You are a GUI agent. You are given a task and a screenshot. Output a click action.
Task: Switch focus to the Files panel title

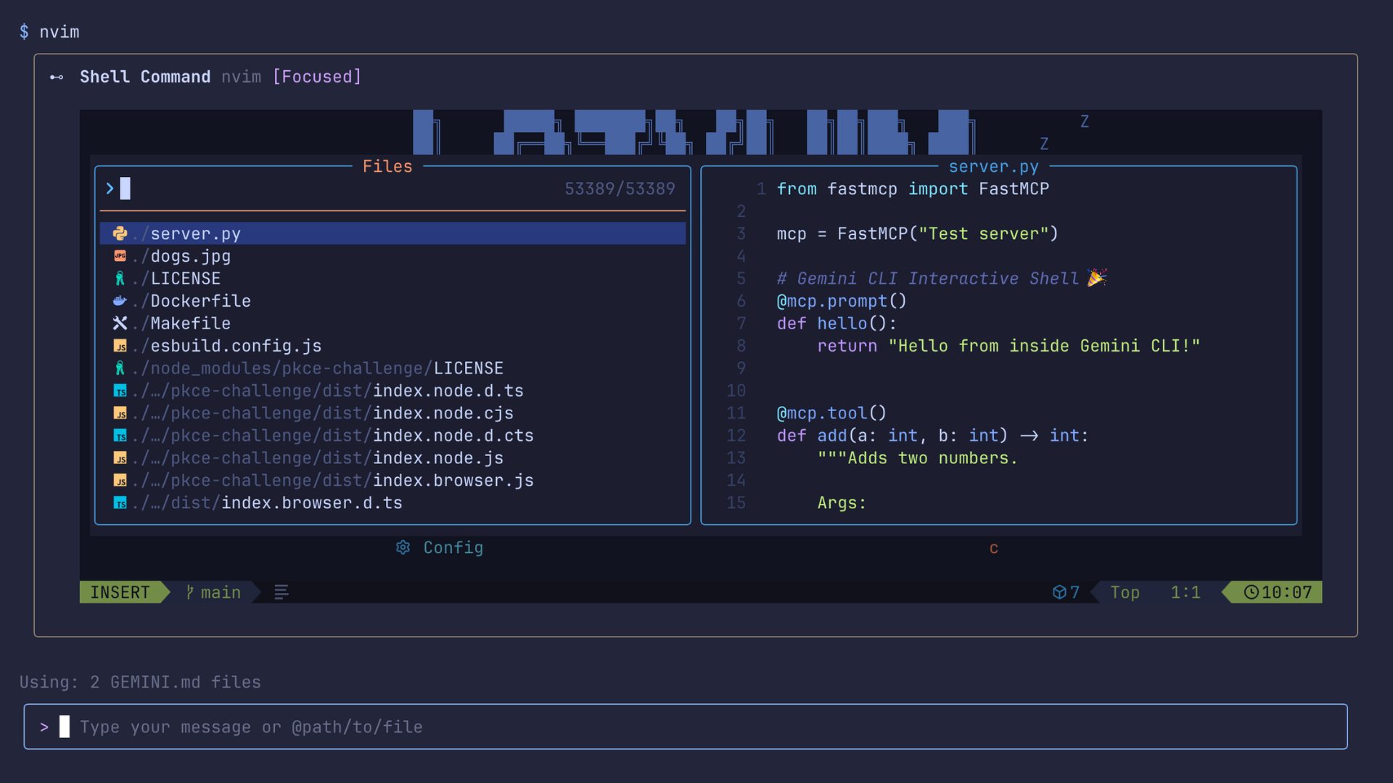pos(387,166)
